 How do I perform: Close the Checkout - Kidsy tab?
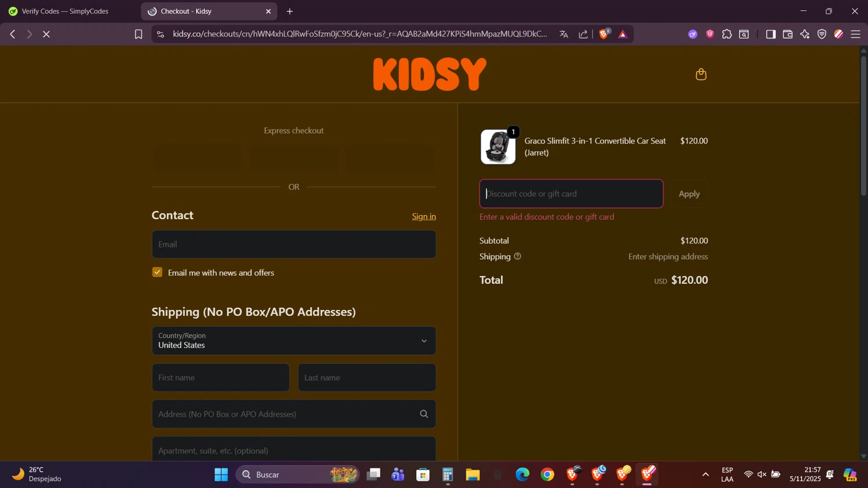pos(269,11)
